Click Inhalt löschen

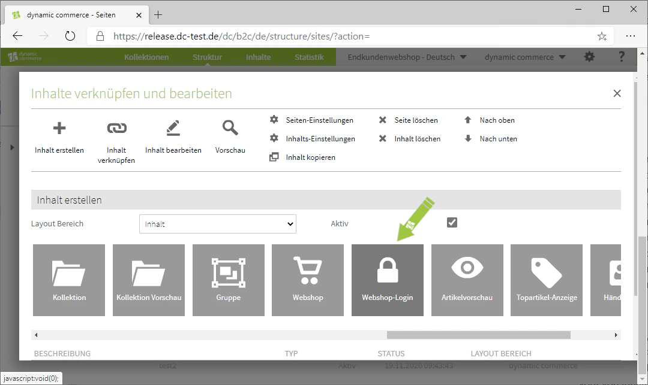410,138
